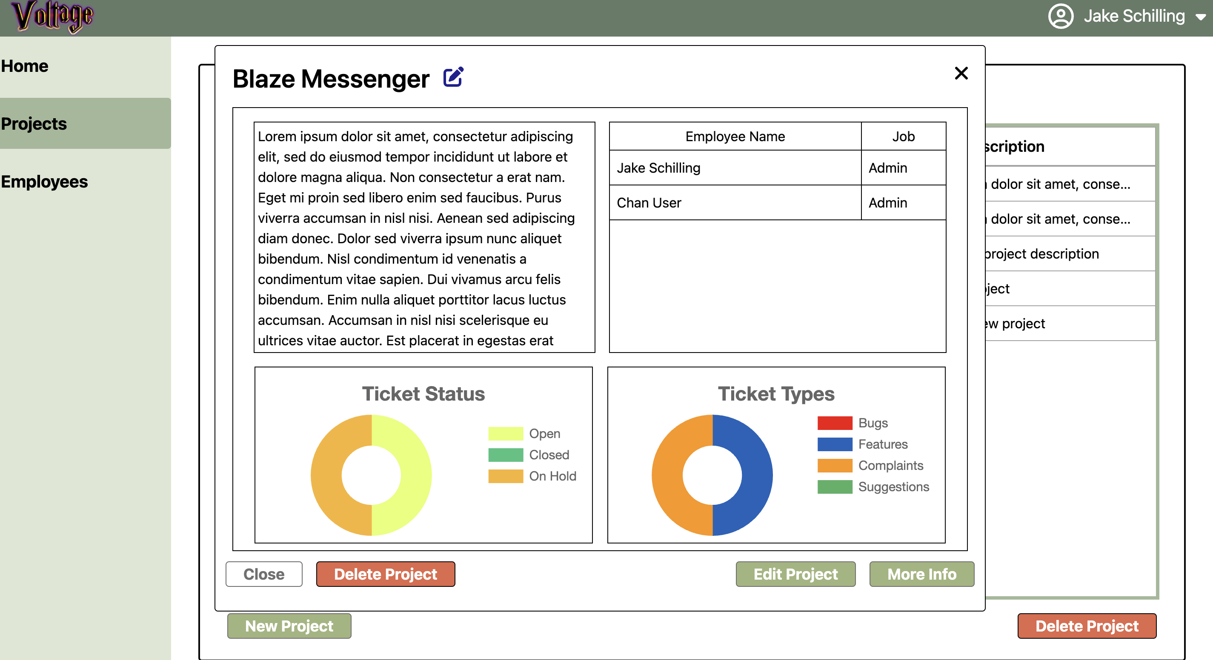The image size is (1213, 660).
Task: Toggle the Suggestions legend swatch
Action: pos(834,486)
